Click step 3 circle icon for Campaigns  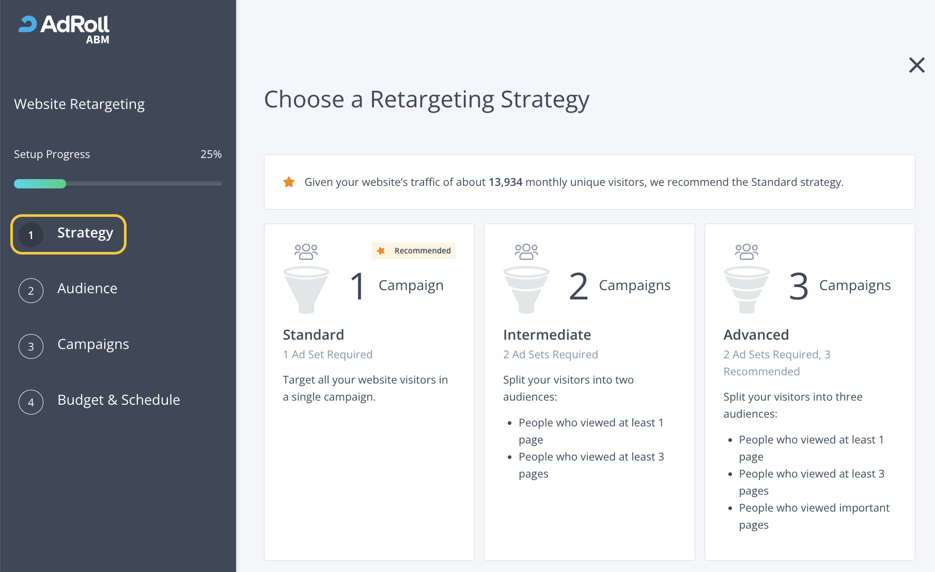click(31, 346)
